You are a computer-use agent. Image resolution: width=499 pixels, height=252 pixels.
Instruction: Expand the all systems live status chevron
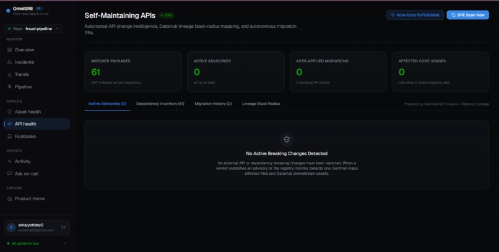65,243
